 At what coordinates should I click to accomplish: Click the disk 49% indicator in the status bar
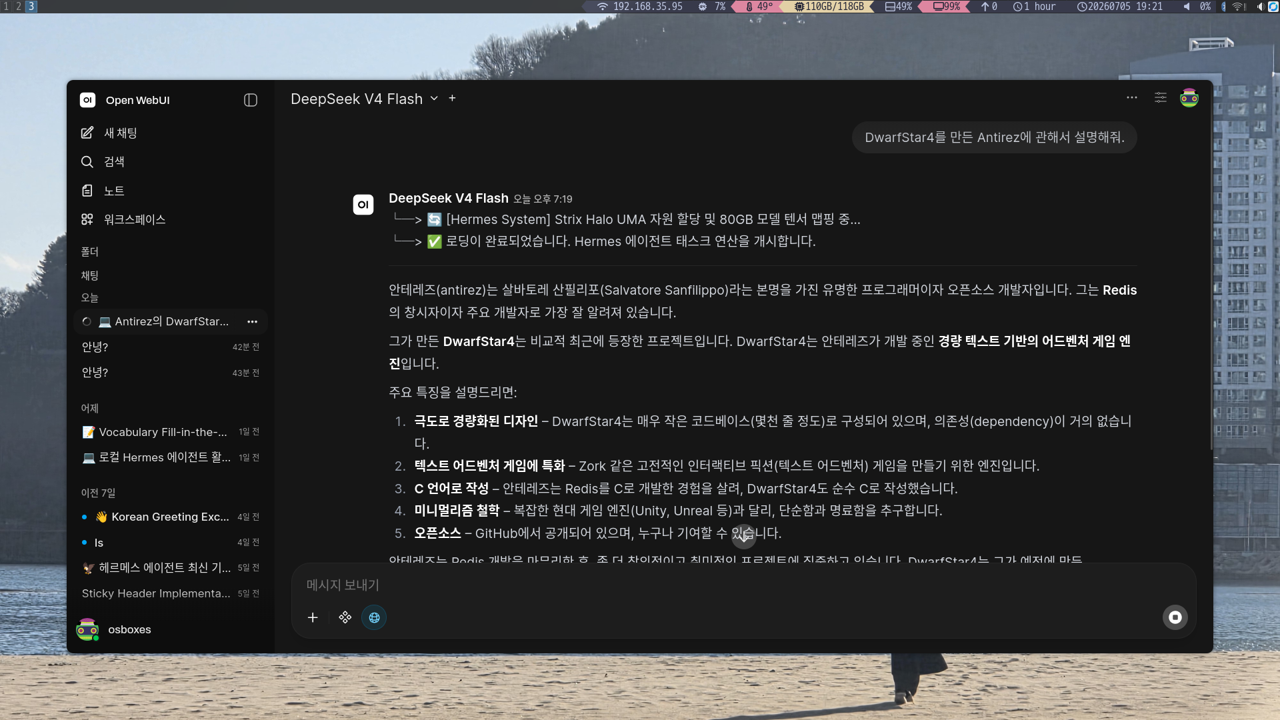point(899,6)
